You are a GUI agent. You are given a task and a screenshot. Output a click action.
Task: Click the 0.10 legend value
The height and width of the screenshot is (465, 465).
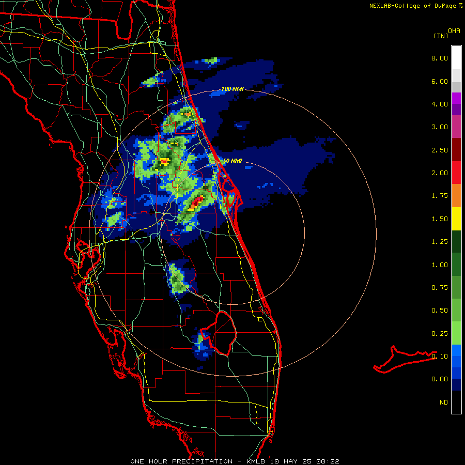(x=440, y=357)
